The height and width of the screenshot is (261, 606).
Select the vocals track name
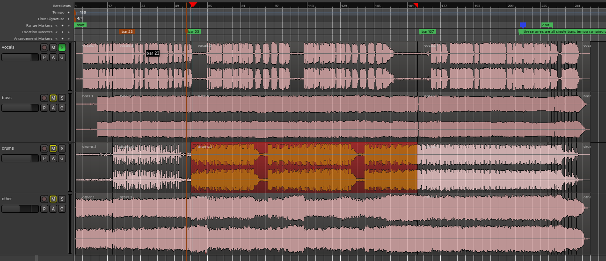pyautogui.click(x=8, y=47)
